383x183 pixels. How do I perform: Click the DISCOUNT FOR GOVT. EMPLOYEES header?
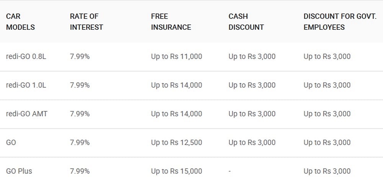click(x=340, y=22)
